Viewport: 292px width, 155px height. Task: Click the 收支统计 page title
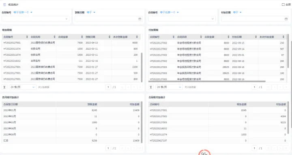click(13, 4)
